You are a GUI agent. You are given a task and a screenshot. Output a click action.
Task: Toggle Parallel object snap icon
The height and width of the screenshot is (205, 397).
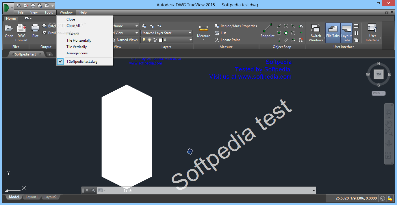coord(286,40)
